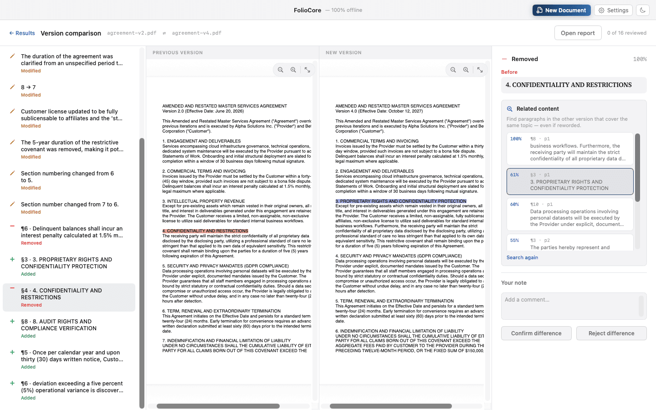Click the FolioCore app title
Image resolution: width=656 pixels, height=410 pixels.
coord(307,10)
